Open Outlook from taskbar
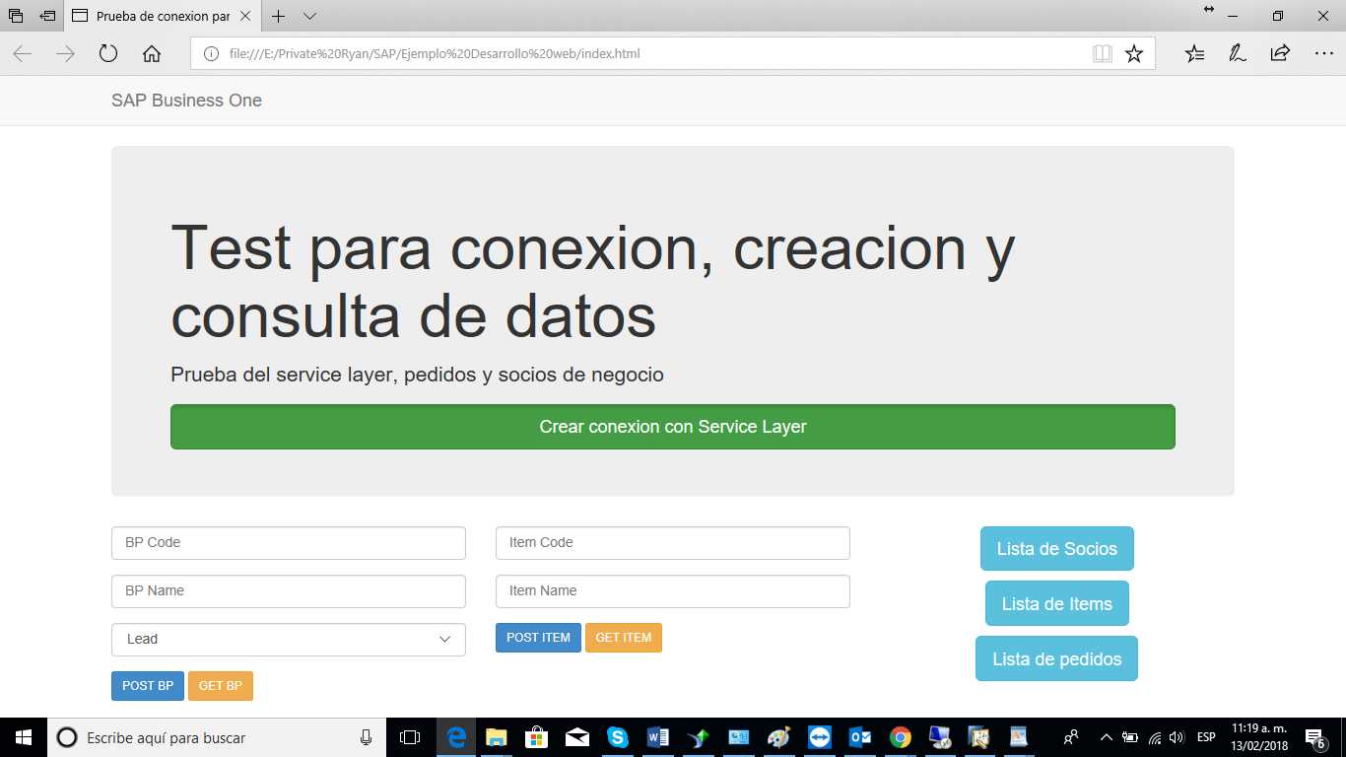1346x757 pixels. 860,737
